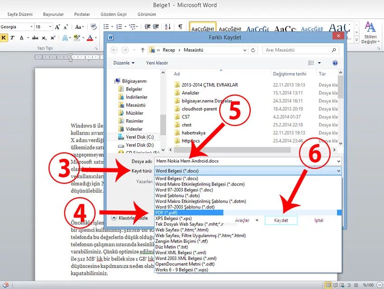Go forward in Save As dialog

coord(125,50)
